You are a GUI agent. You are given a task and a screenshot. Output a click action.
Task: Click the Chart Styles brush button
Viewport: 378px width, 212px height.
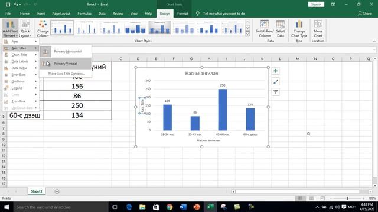click(276, 81)
